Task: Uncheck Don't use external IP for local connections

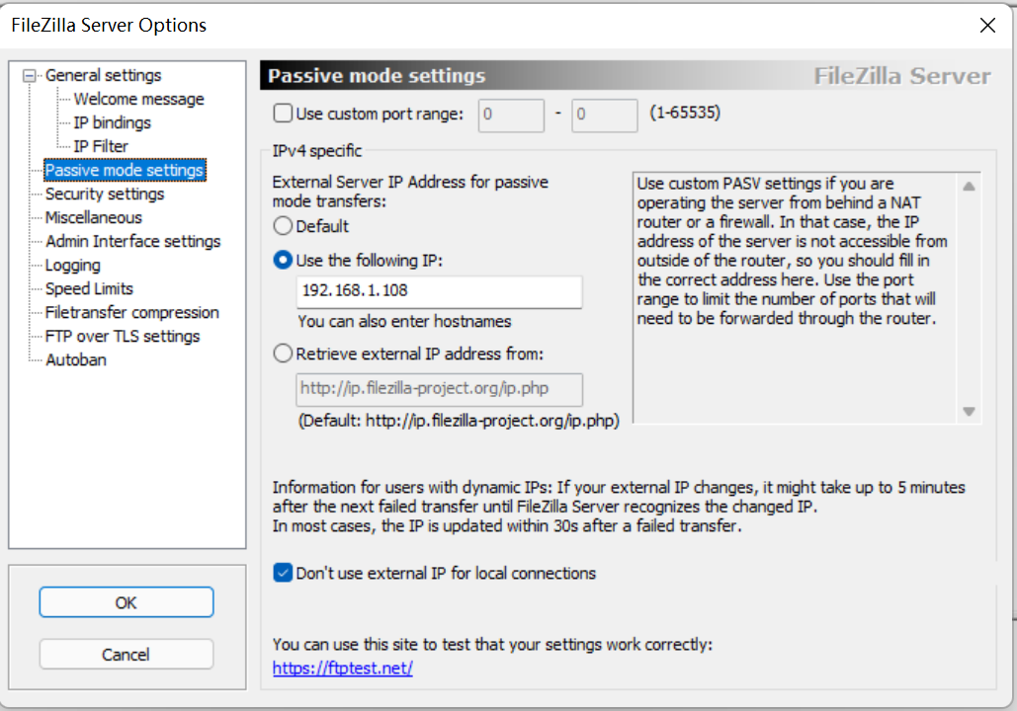Action: pos(283,573)
